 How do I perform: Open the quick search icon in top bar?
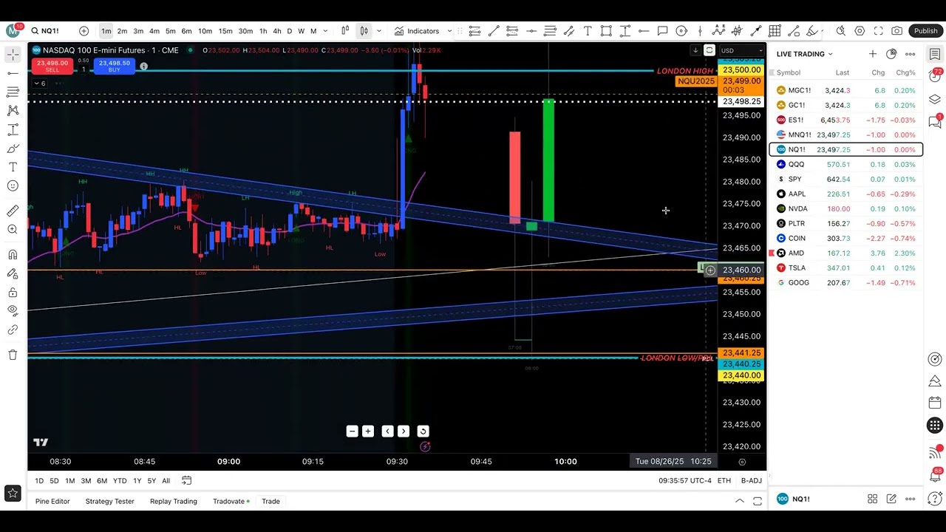pyautogui.click(x=840, y=31)
